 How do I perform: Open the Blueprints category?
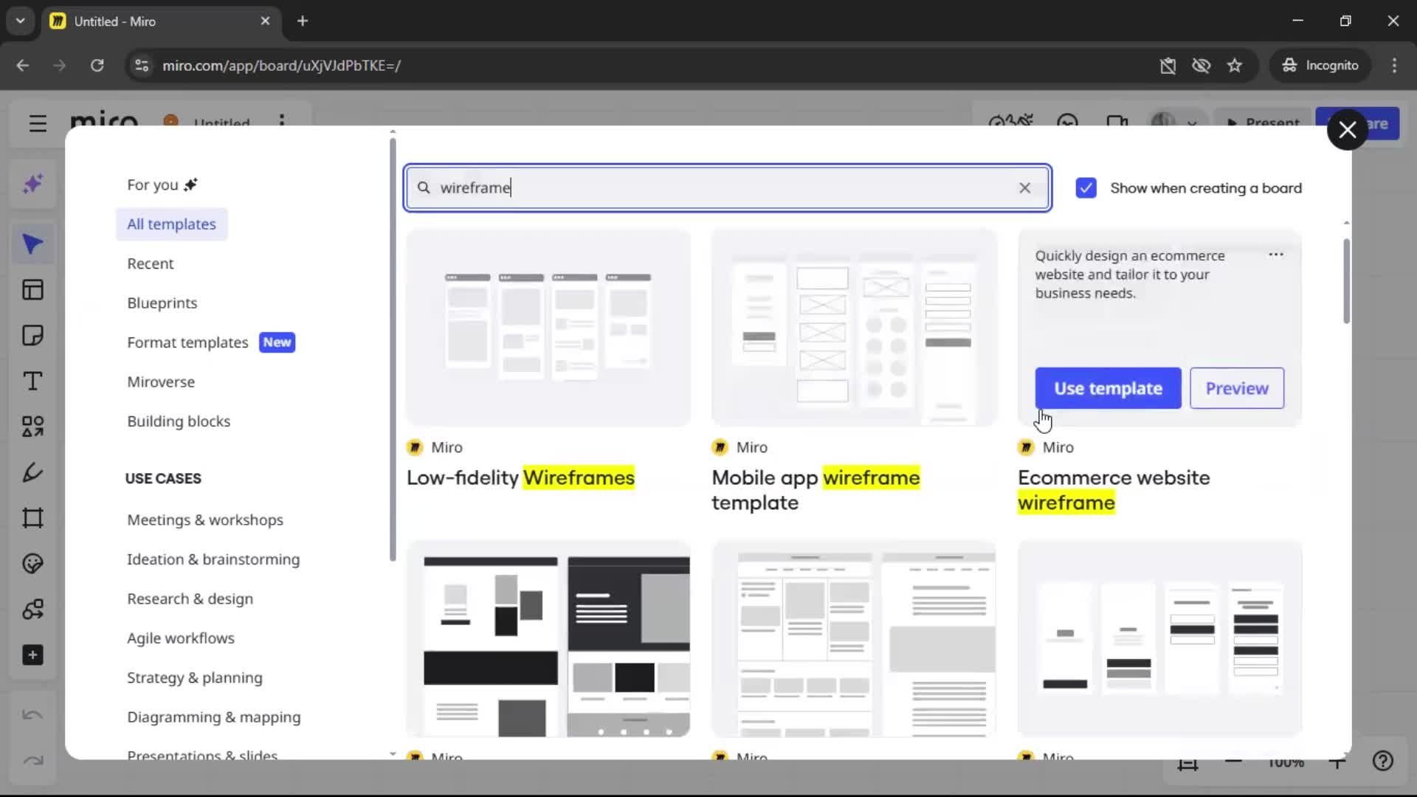pyautogui.click(x=162, y=303)
